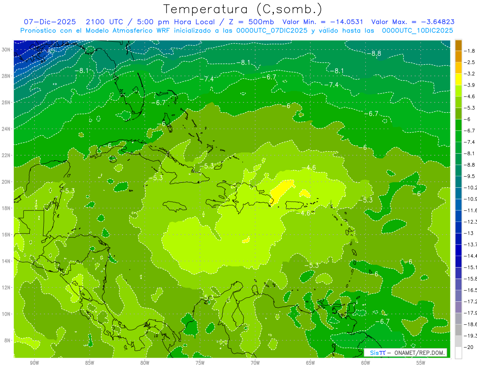Click the "8N" latitude axis label
This screenshot has width=477, height=368.
8,340
